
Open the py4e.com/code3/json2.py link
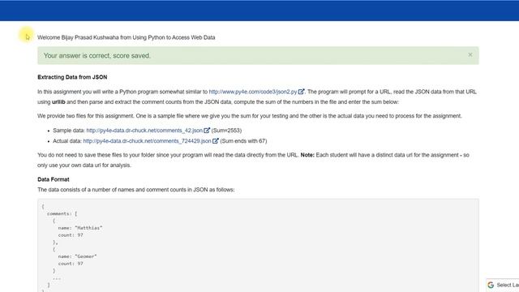pos(253,92)
